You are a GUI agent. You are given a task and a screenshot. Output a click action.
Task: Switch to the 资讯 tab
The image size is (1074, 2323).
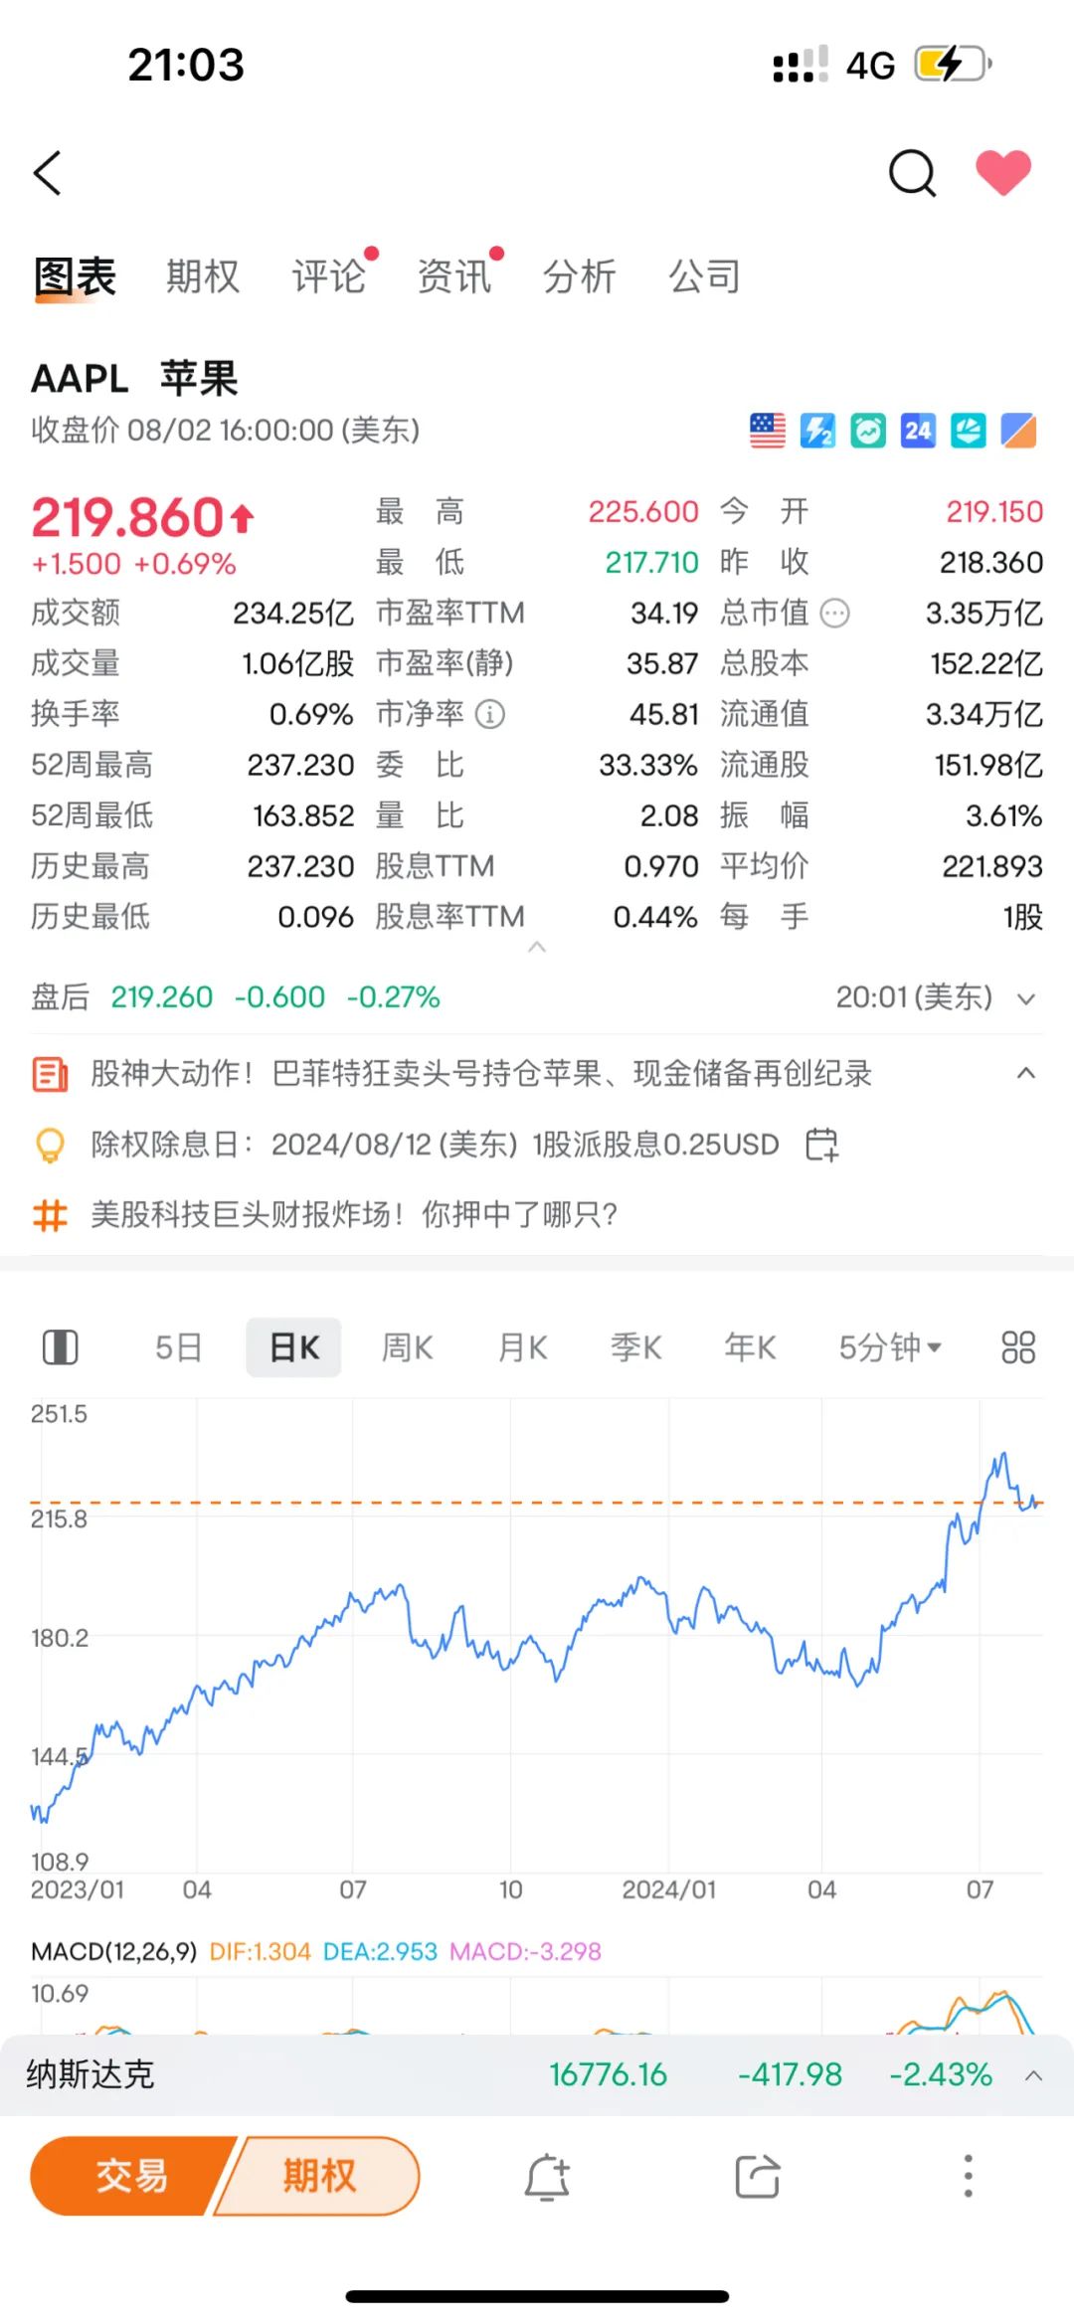[453, 276]
